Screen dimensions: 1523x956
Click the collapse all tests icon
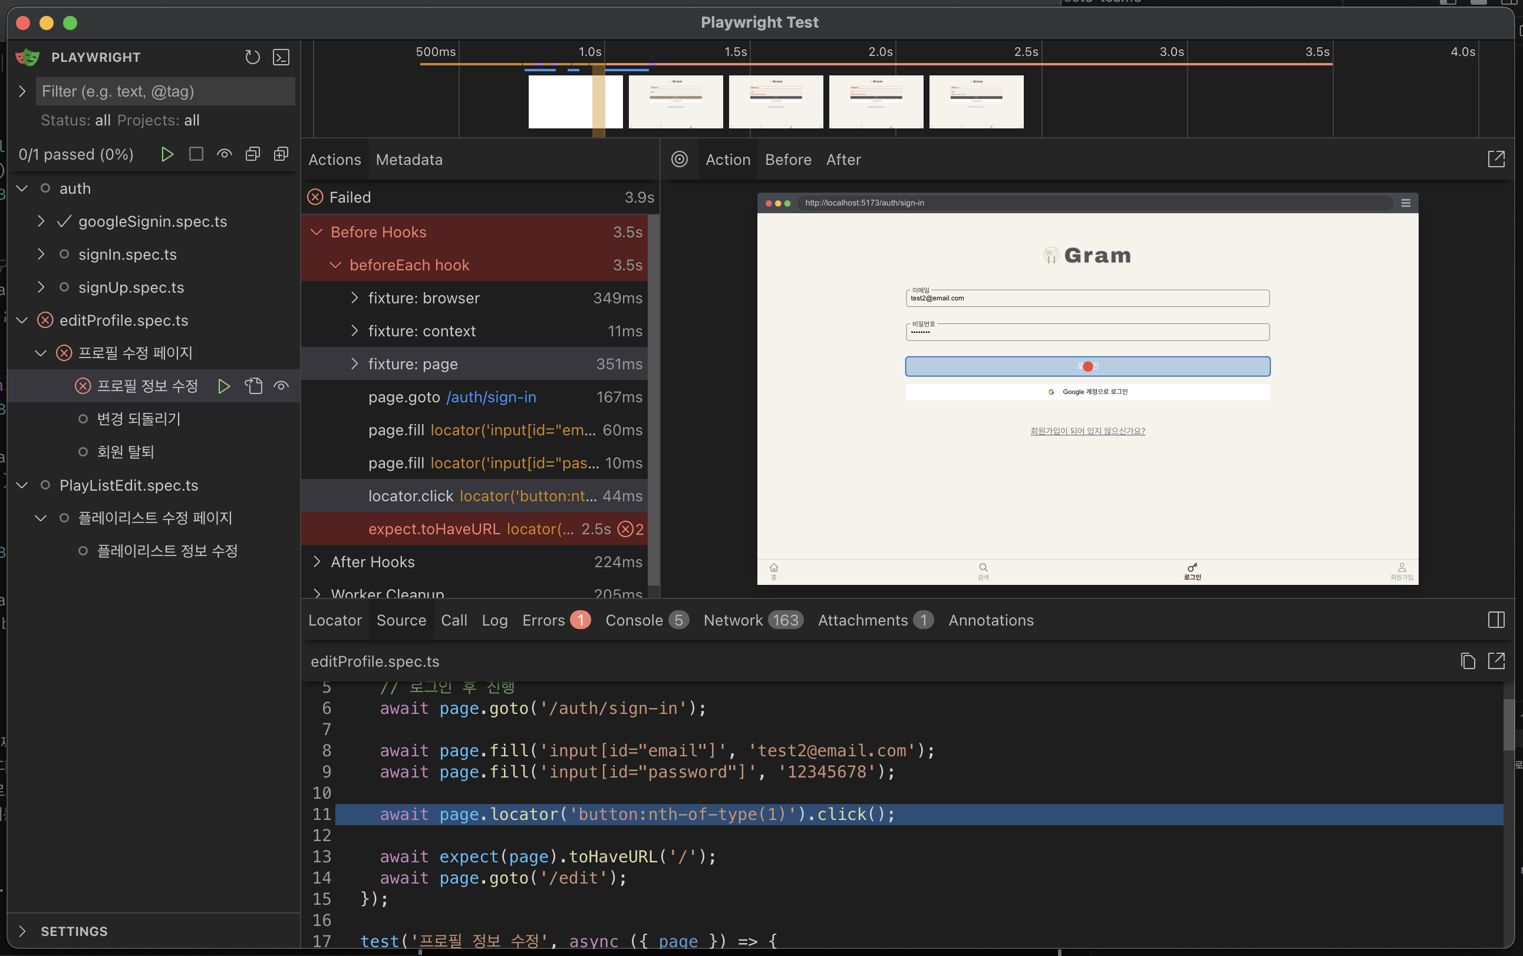click(x=252, y=154)
